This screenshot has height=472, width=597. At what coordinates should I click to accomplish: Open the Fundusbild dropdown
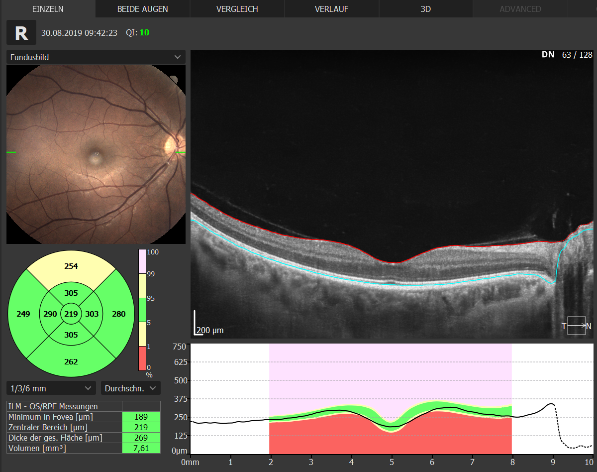point(96,57)
